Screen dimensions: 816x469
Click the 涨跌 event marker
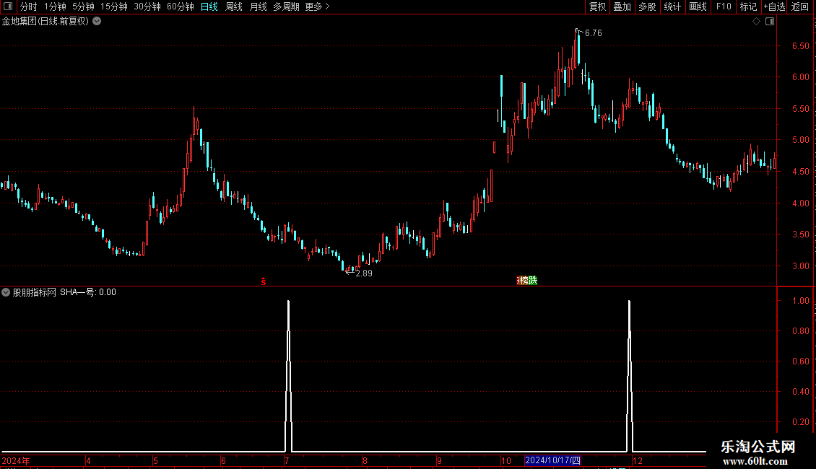(526, 280)
